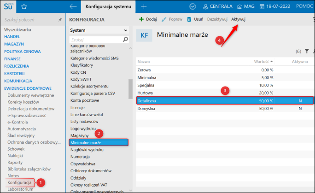Select the Domyślna margin row
This screenshot has width=315, height=193.
225,108
